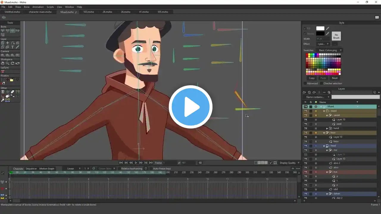Click the Reset button in Style panel
This screenshot has width=381, height=214.
coord(335,78)
